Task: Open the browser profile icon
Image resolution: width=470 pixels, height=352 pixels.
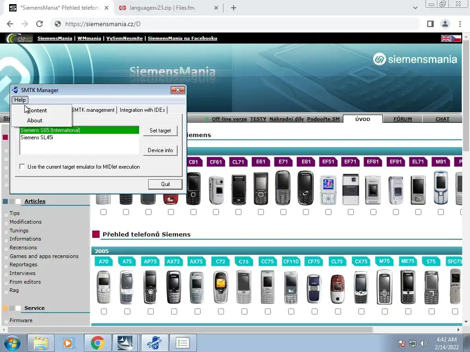Action: coord(445,24)
